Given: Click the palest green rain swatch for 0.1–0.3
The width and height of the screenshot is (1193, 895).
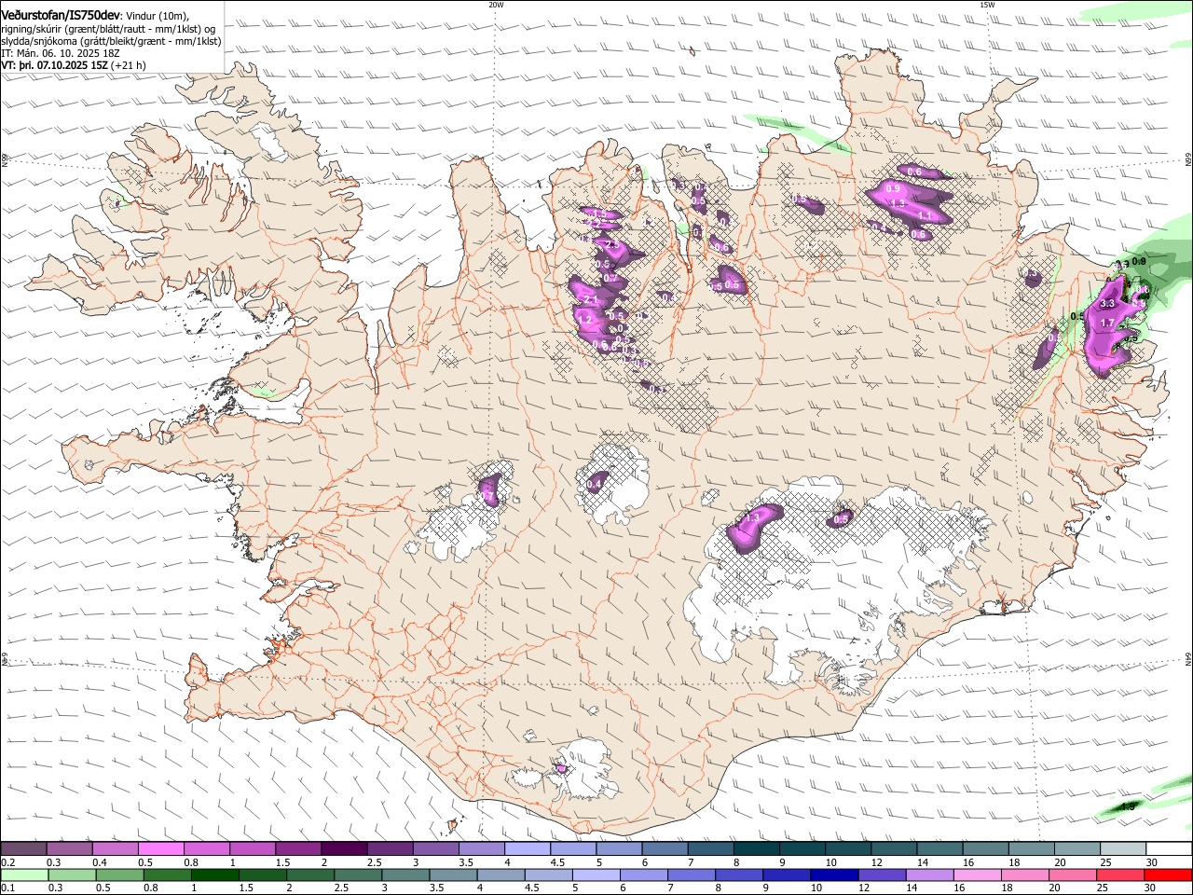Looking at the screenshot, I should pyautogui.click(x=24, y=874).
